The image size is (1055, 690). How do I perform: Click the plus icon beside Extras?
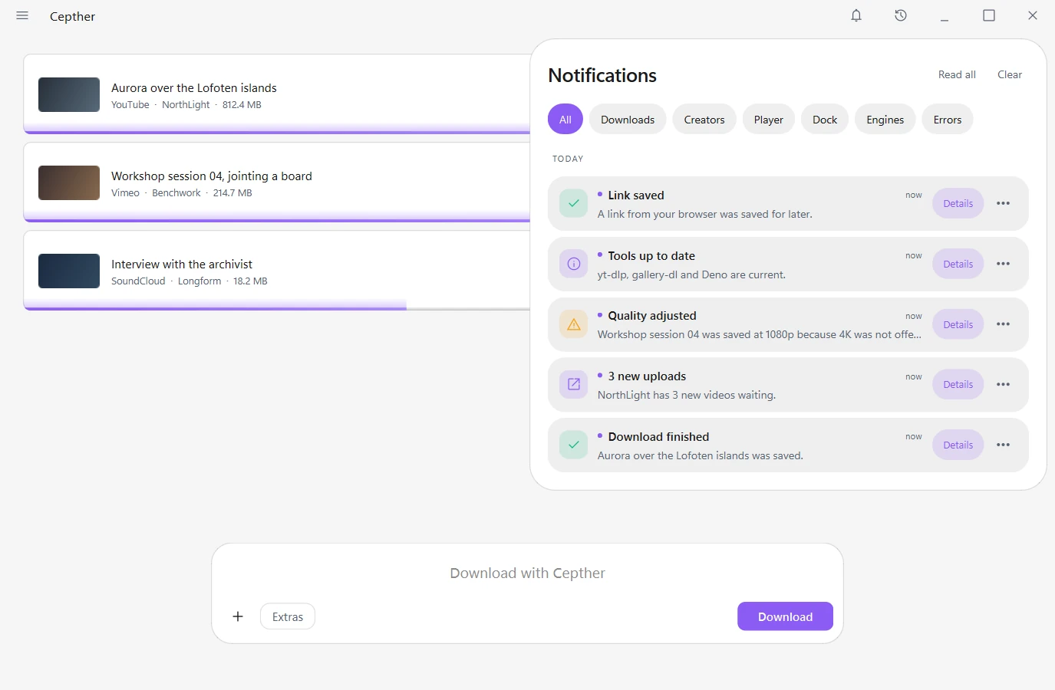(238, 616)
